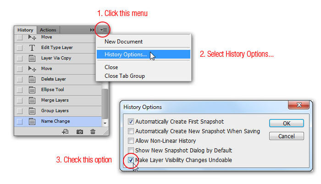Collapse panel using double-arrow icon
The image size is (321, 184).
(93, 30)
